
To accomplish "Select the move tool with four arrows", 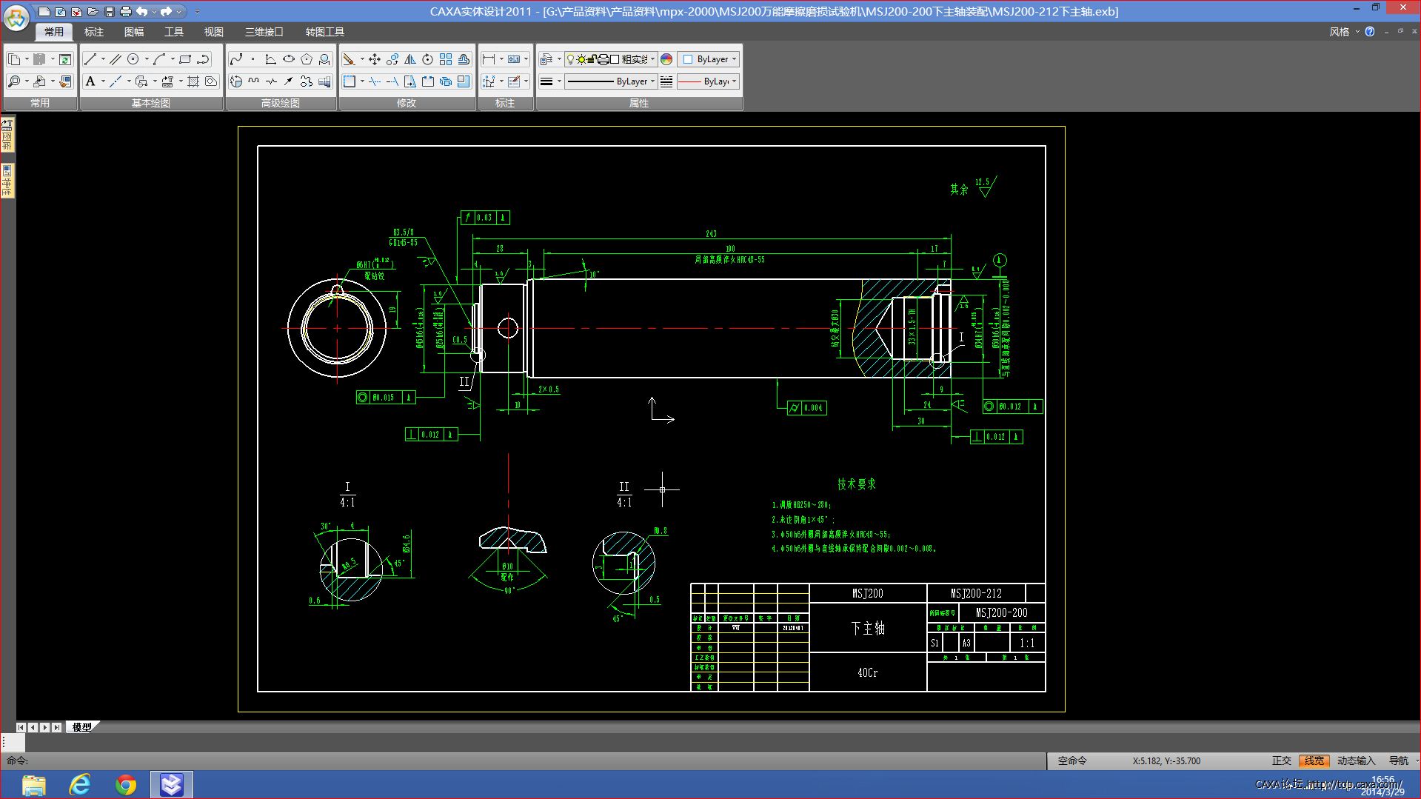I will pos(375,59).
